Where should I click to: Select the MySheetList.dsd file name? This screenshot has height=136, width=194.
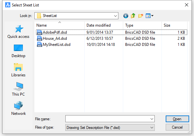pyautogui.click(x=57, y=44)
